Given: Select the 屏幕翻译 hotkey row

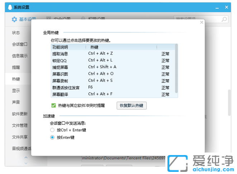Looking at the screenshot, I should pos(108,94).
